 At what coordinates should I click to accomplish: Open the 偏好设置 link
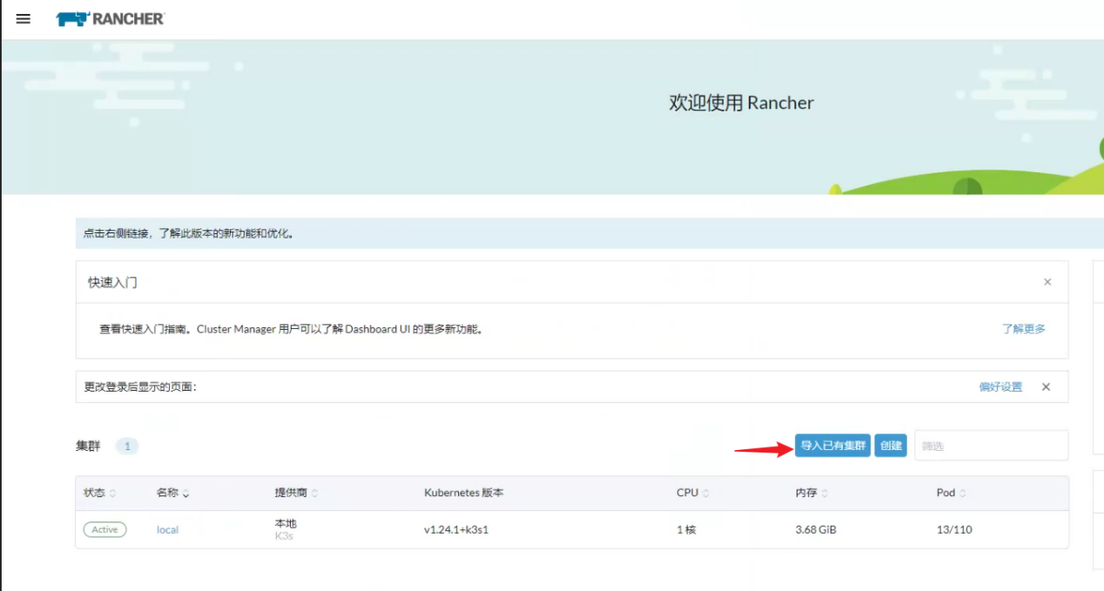coord(1000,387)
